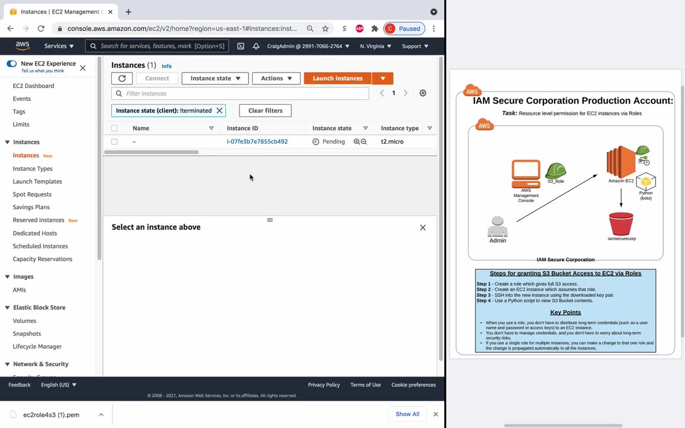Viewport: 685px width, 428px height.
Task: Open the Privacy Policy link
Action: [x=323, y=385]
